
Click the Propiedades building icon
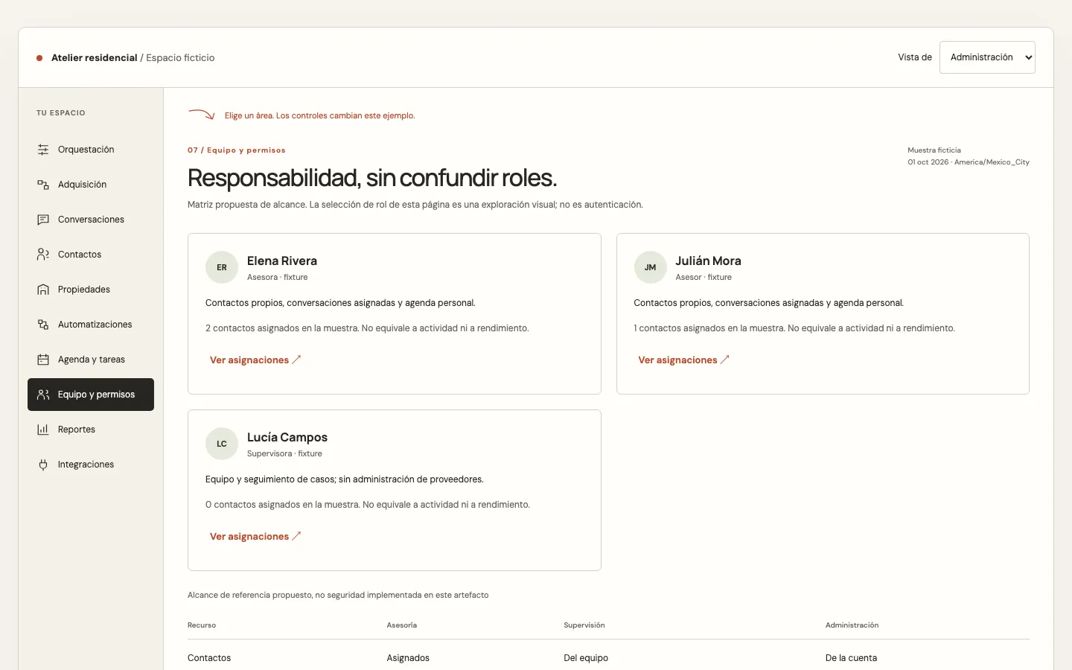pos(43,290)
